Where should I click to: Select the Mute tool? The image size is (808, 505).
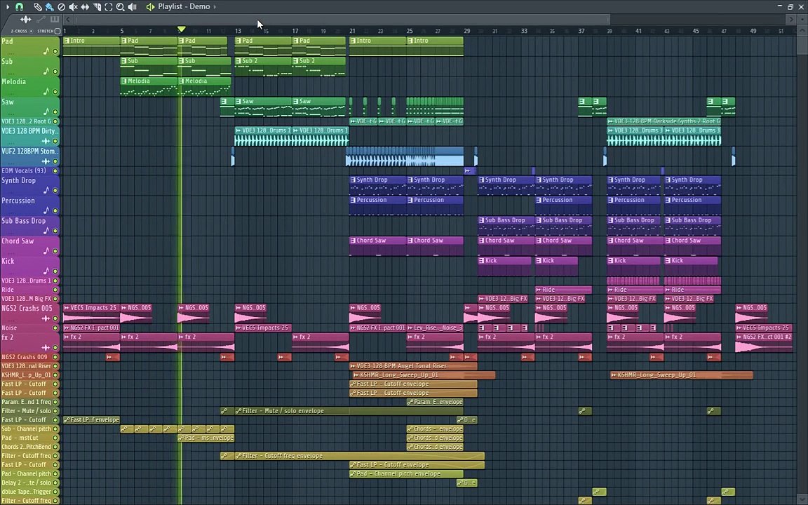[x=73, y=7]
